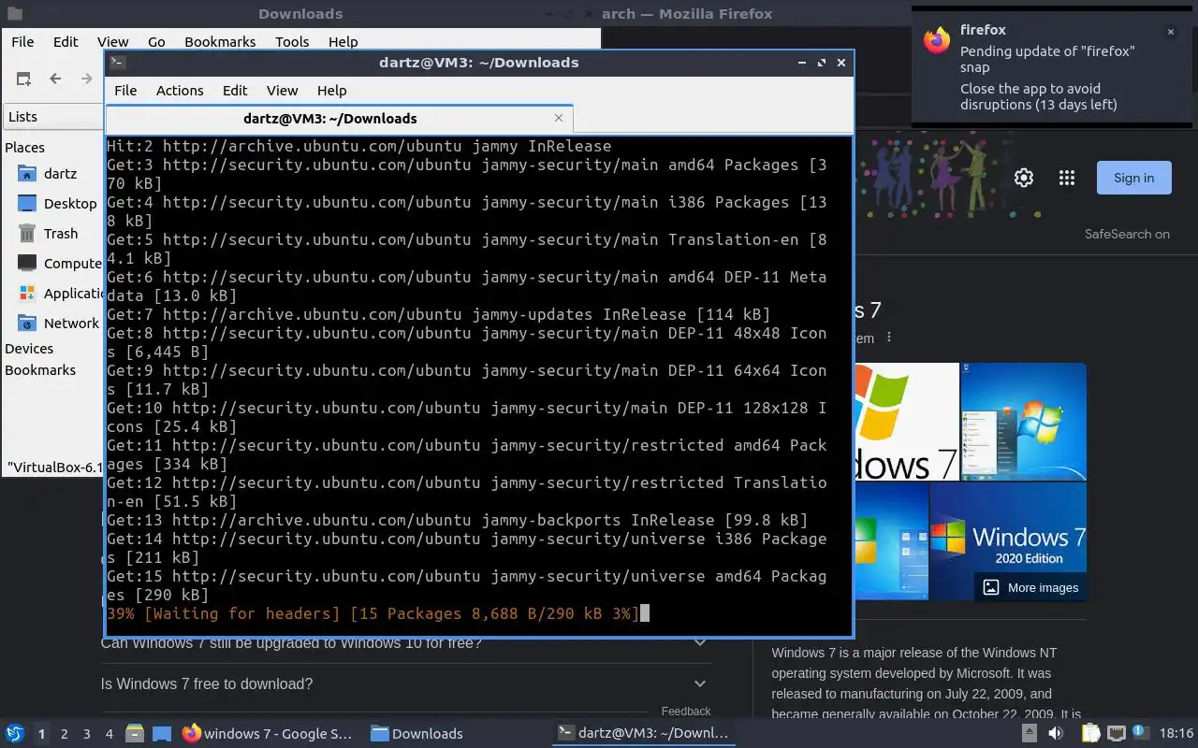The width and height of the screenshot is (1198, 748).
Task: Open the Lists side pane mode dropdown
Action: point(53,117)
